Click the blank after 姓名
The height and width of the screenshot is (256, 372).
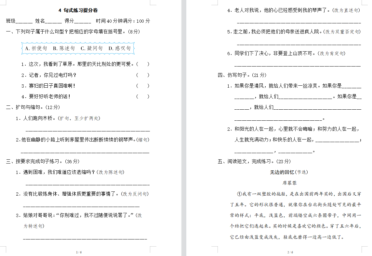click(53, 21)
